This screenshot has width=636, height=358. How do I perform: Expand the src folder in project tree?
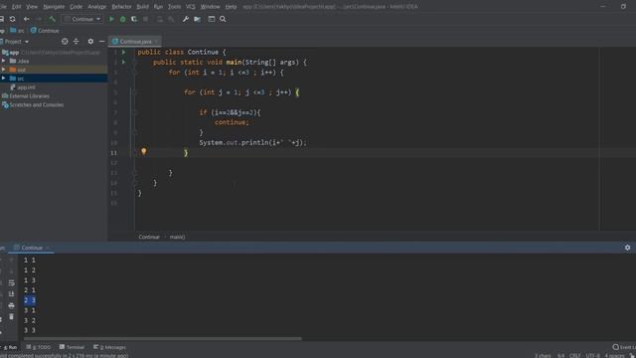[x=4, y=78]
